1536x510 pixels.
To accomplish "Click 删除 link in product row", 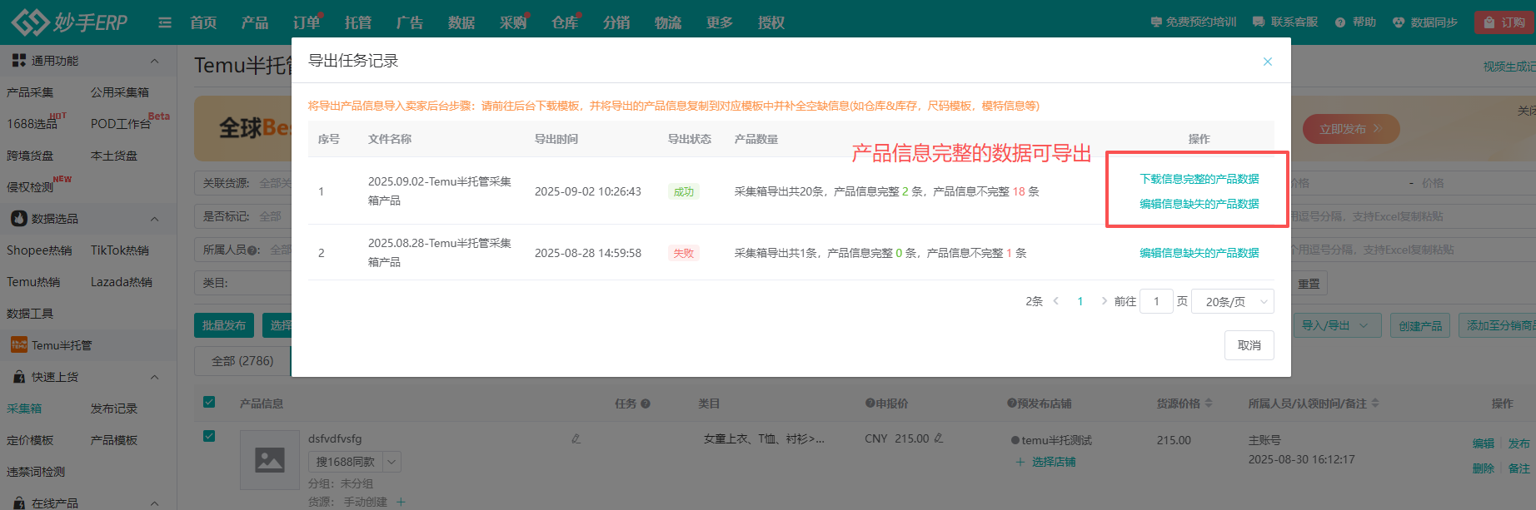I will 1483,468.
